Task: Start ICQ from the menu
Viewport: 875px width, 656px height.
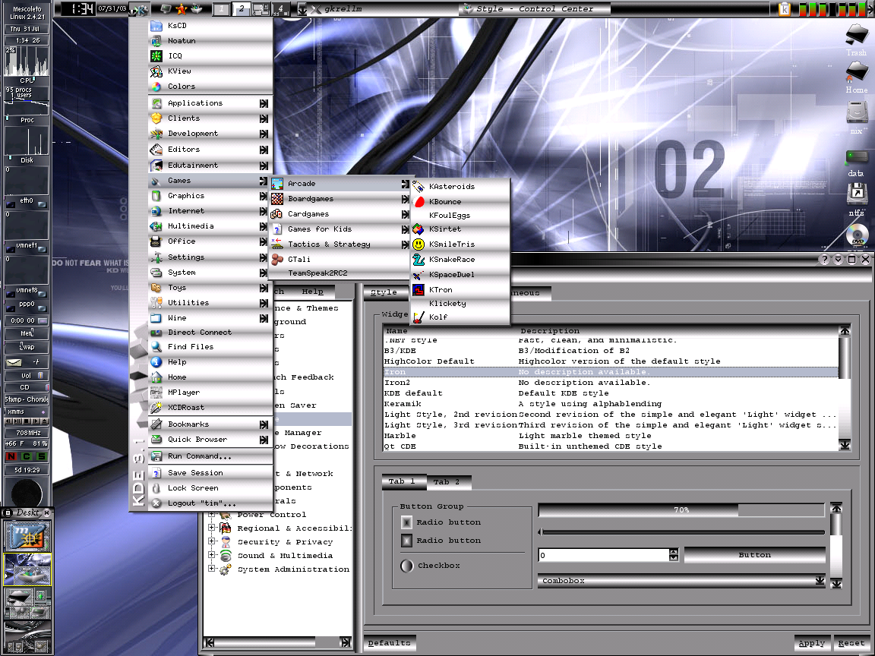Action: point(210,55)
